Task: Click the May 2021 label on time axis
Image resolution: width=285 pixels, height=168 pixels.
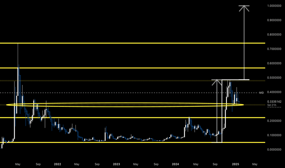Action: (18, 164)
